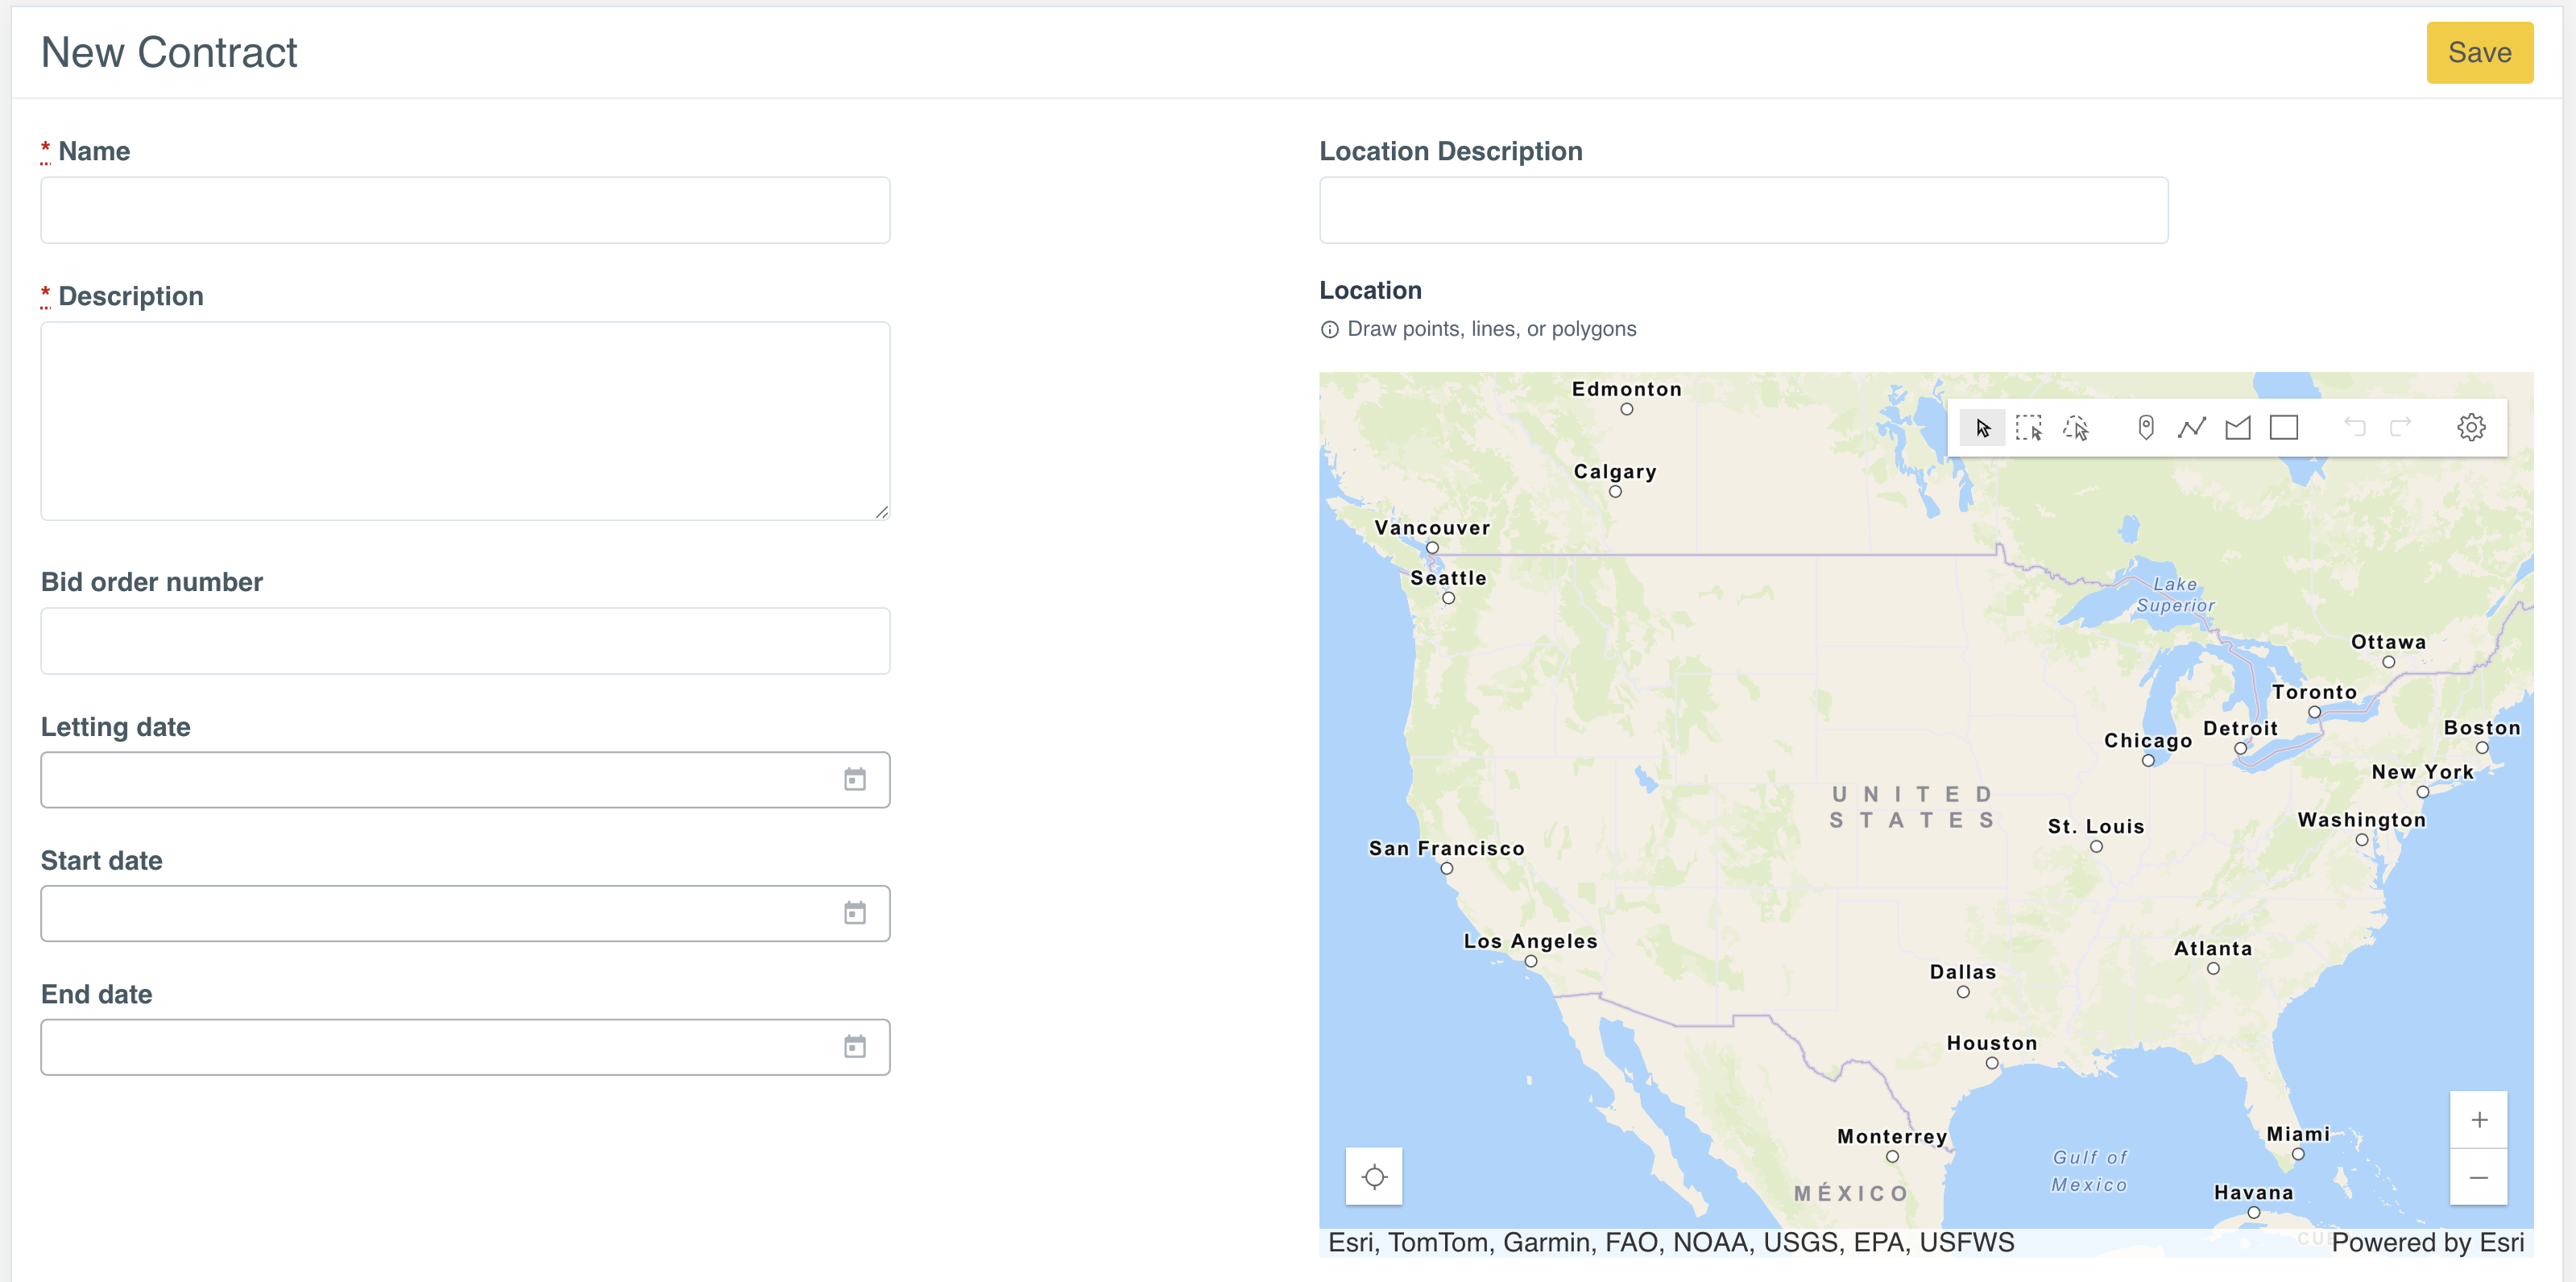Image resolution: width=2576 pixels, height=1282 pixels.
Task: Click the Detroit label on map
Action: coord(2241,728)
